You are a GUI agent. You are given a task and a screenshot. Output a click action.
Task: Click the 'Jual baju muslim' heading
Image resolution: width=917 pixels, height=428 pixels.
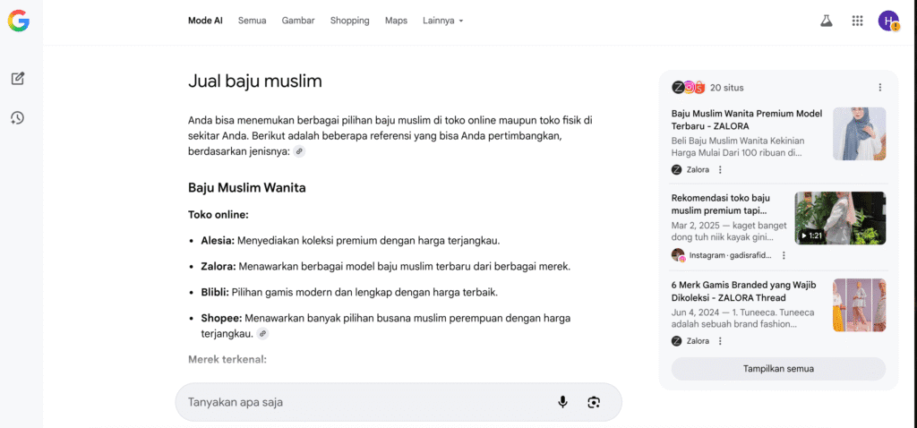pos(255,81)
